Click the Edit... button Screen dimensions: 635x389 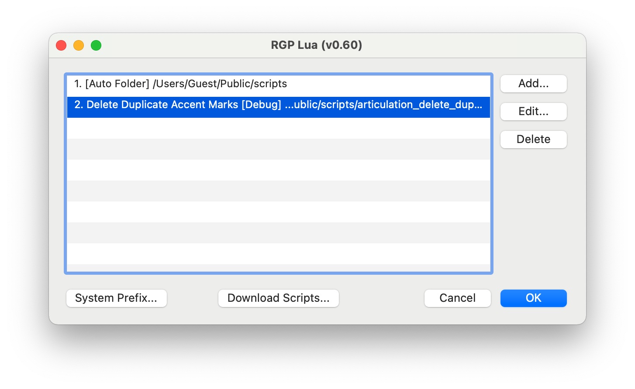(533, 112)
